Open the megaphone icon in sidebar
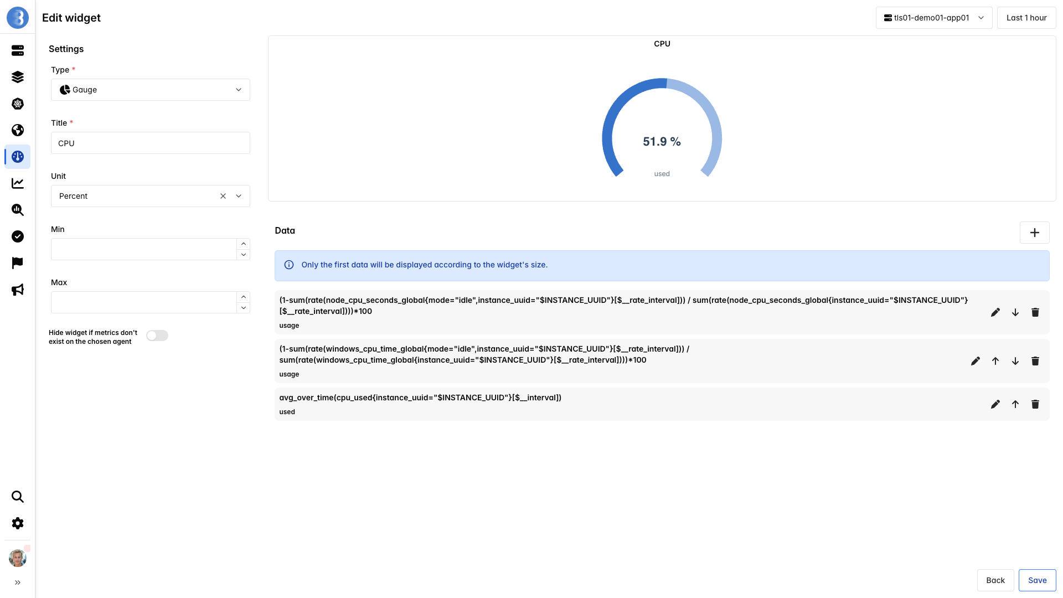 [18, 290]
